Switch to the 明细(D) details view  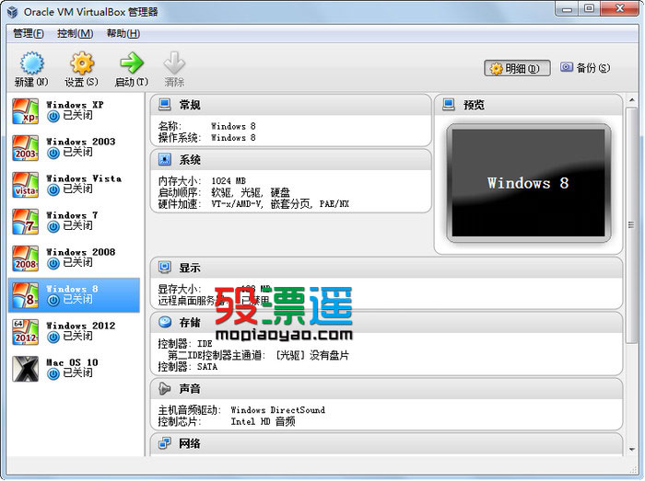tap(517, 68)
